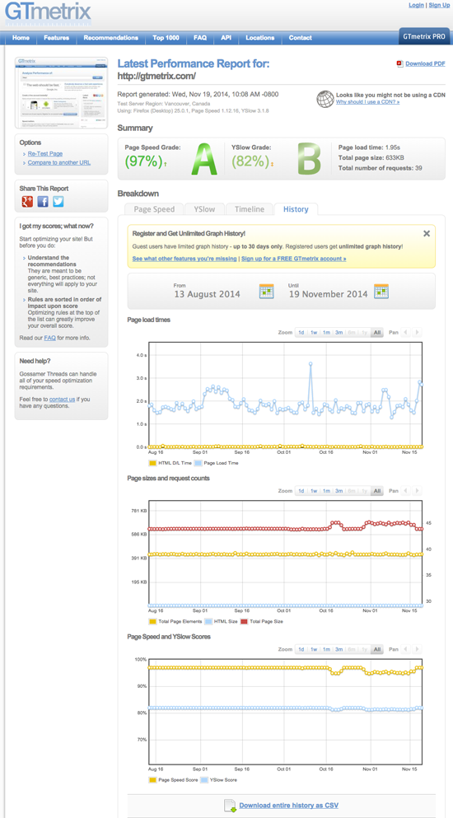This screenshot has width=453, height=818.
Task: Open API in navigation bar
Action: click(x=226, y=38)
